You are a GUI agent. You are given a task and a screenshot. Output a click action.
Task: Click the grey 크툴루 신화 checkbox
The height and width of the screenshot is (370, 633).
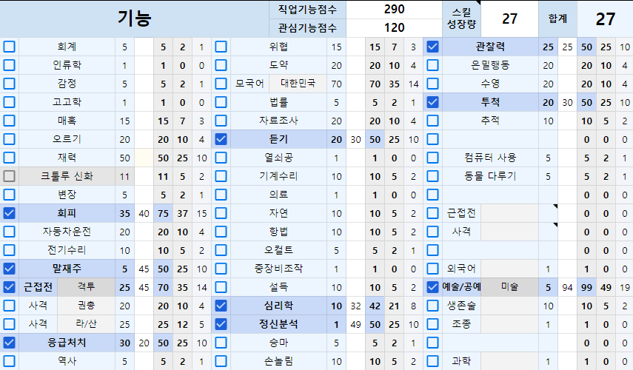pyautogui.click(x=9, y=176)
